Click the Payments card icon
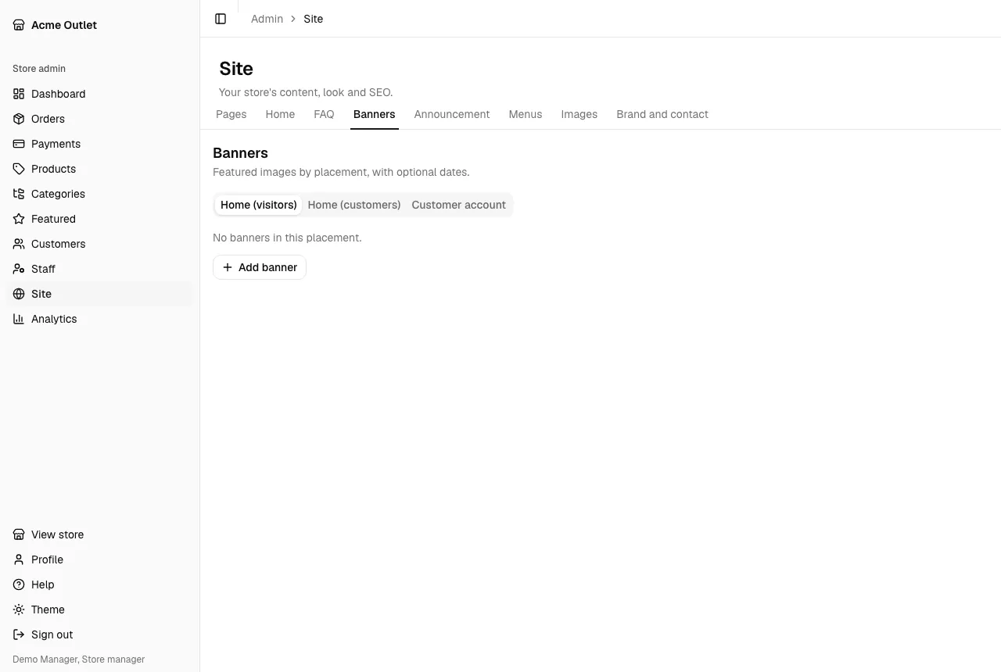The height and width of the screenshot is (672, 1001). point(19,144)
